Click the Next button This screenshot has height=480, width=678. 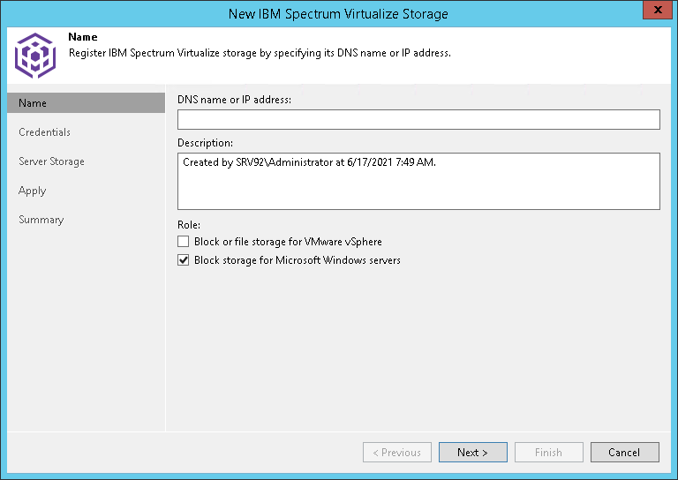pyautogui.click(x=473, y=452)
